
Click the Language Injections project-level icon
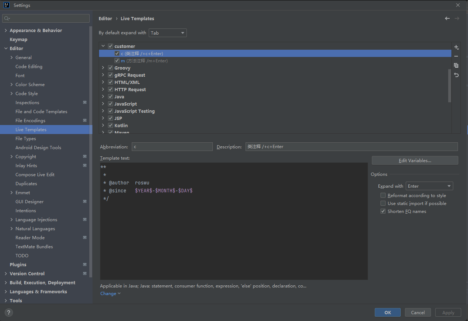pos(85,219)
